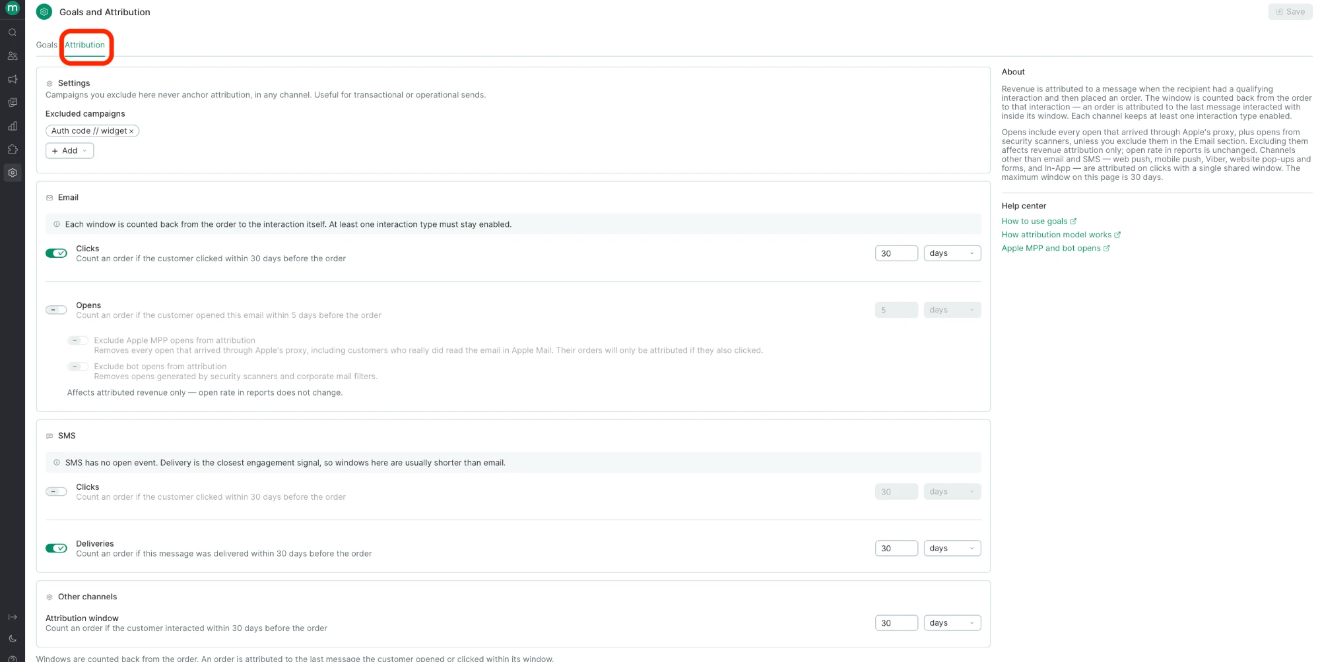Focus the SMS Deliveries window value field

pos(896,549)
